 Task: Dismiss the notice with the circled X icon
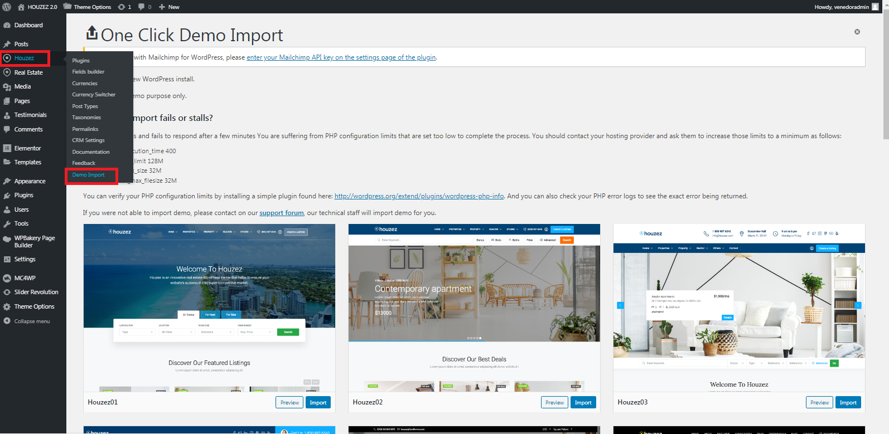857,32
